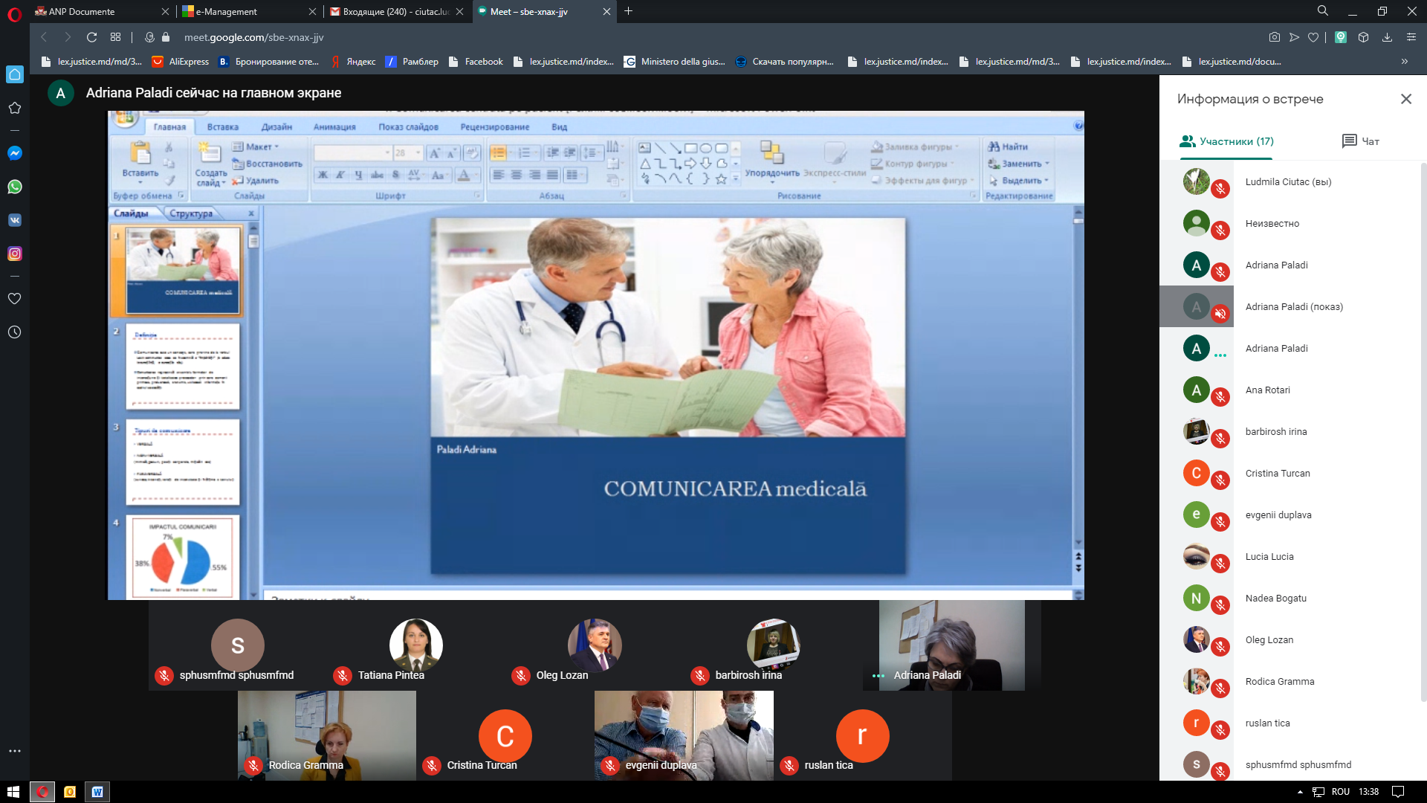This screenshot has height=803, width=1427.
Task: Open VK in Opera sidebar
Action: (x=15, y=220)
